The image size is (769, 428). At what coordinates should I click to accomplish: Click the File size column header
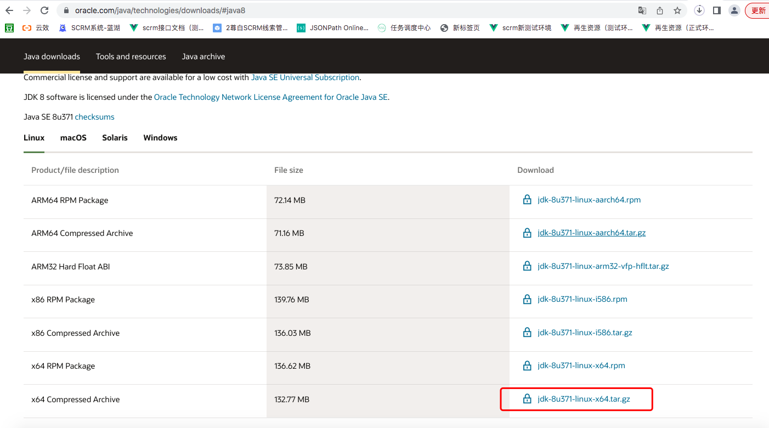[289, 170]
